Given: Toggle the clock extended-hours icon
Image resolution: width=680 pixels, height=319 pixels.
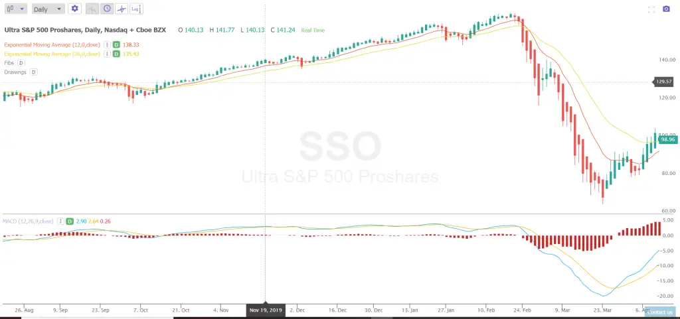Looking at the screenshot, I should click(x=107, y=9).
